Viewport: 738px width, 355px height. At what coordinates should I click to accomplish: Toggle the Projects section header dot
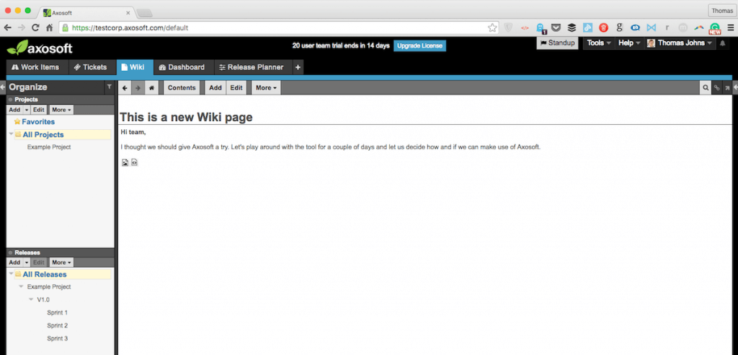click(x=10, y=100)
